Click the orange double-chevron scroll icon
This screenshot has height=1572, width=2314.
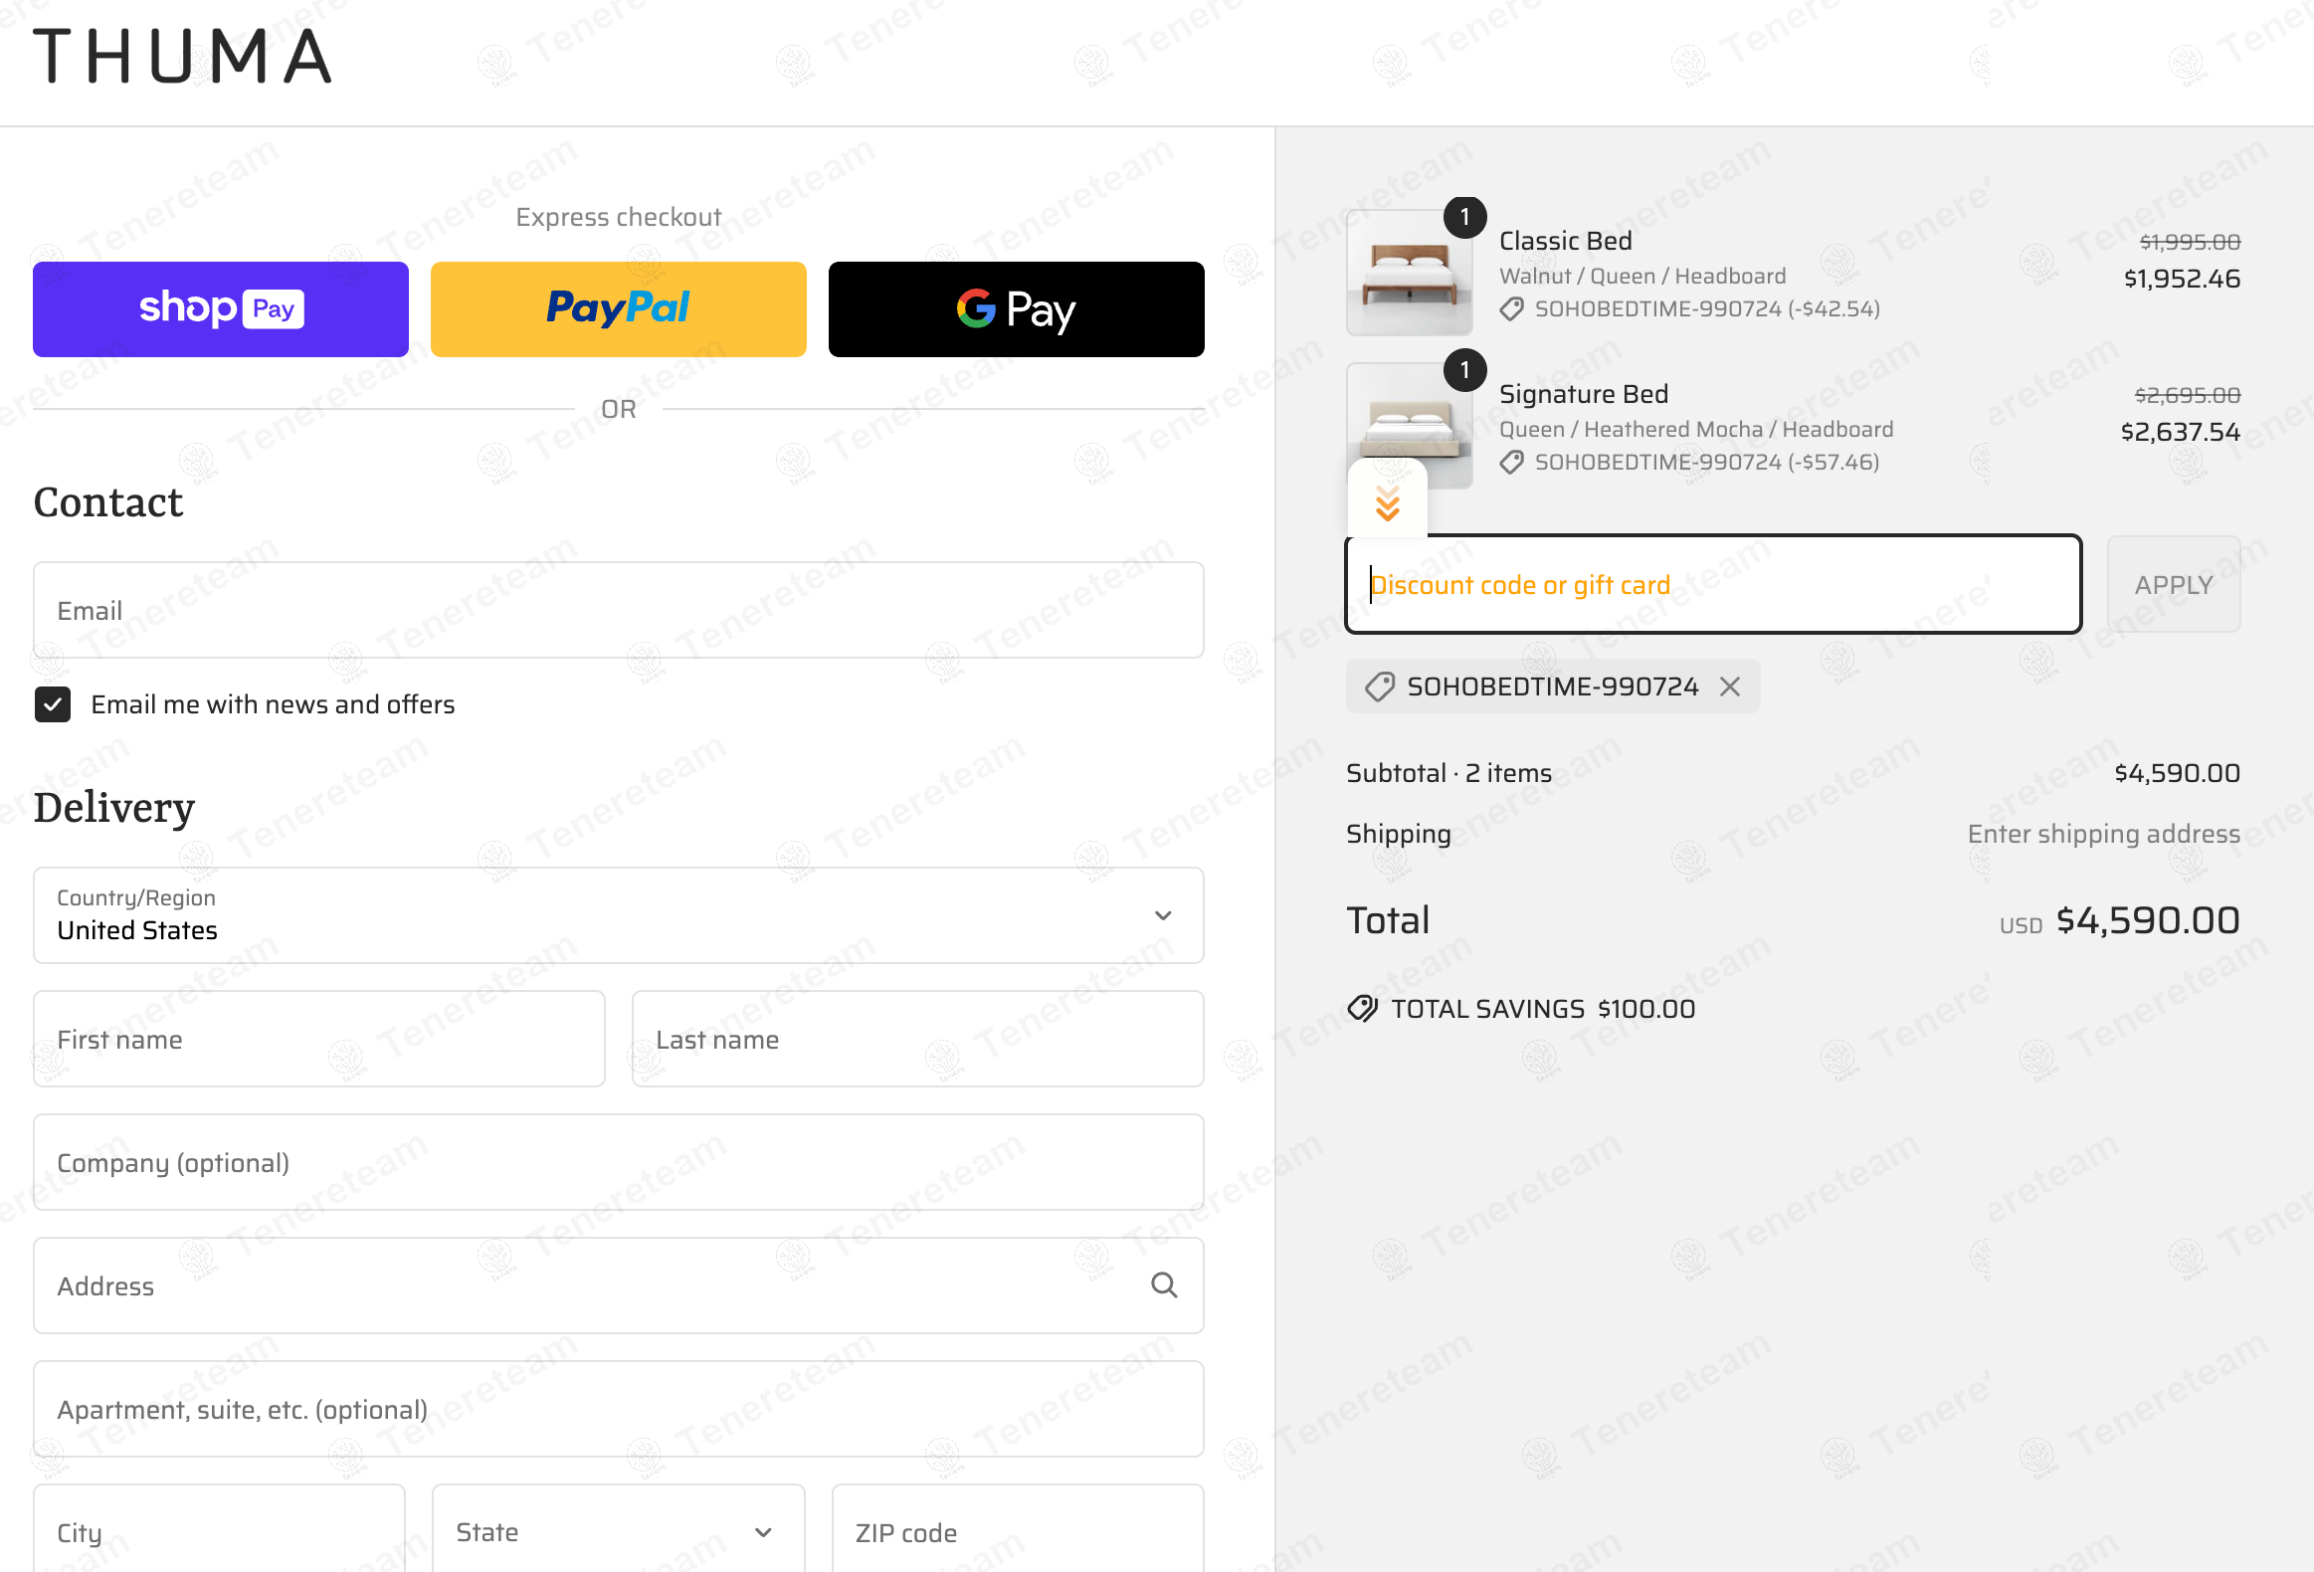pos(1387,503)
